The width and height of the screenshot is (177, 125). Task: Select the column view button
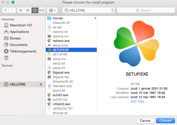tap(35, 11)
